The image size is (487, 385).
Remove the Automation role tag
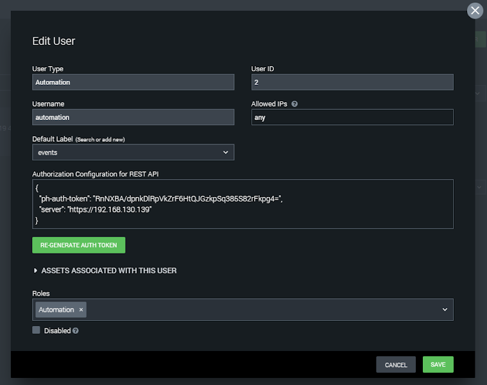click(81, 309)
